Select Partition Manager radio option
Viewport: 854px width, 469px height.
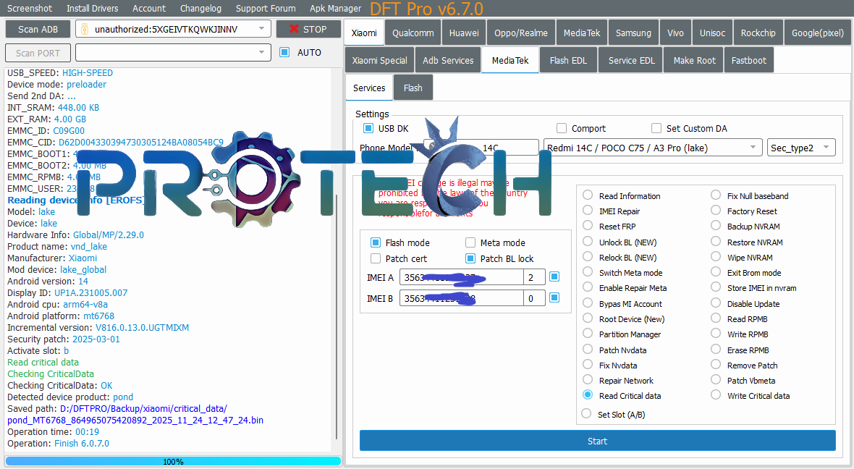point(588,334)
